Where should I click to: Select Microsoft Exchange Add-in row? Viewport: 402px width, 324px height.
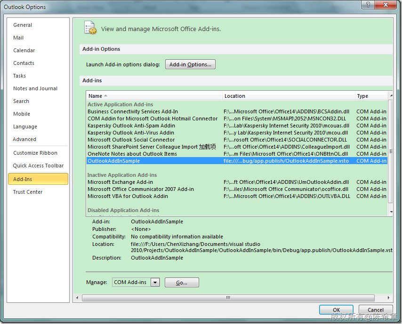237,182
